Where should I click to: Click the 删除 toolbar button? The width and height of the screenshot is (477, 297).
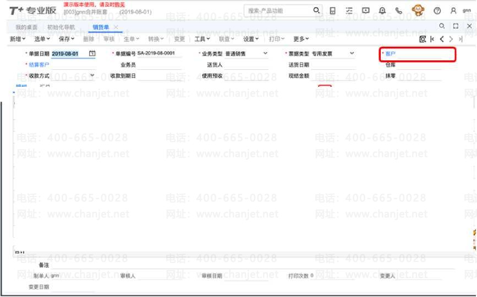(x=89, y=39)
